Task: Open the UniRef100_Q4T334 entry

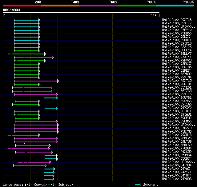Action: [x=177, y=165]
